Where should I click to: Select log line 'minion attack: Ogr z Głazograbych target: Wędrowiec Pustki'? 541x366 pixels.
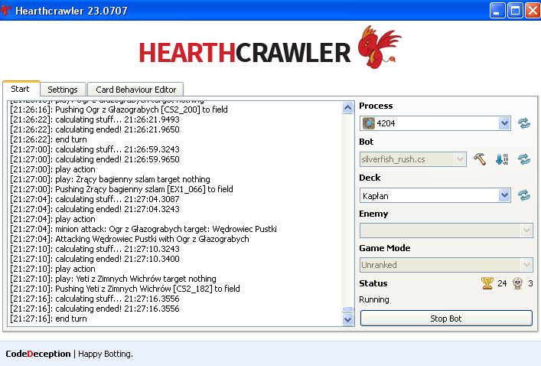tap(143, 229)
